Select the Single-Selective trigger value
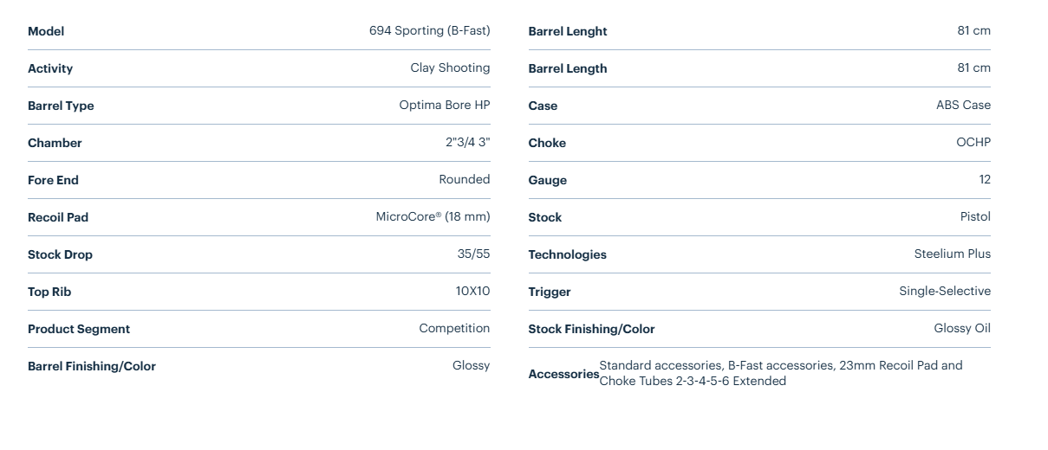 coord(944,291)
